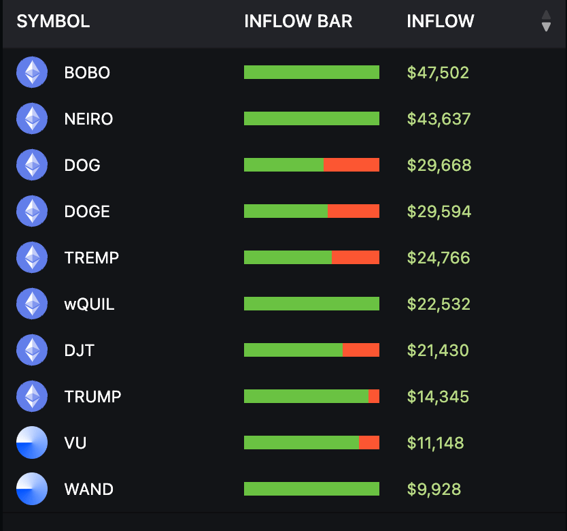567x531 pixels.
Task: Click the $29,668 inflow value
Action: [439, 165]
